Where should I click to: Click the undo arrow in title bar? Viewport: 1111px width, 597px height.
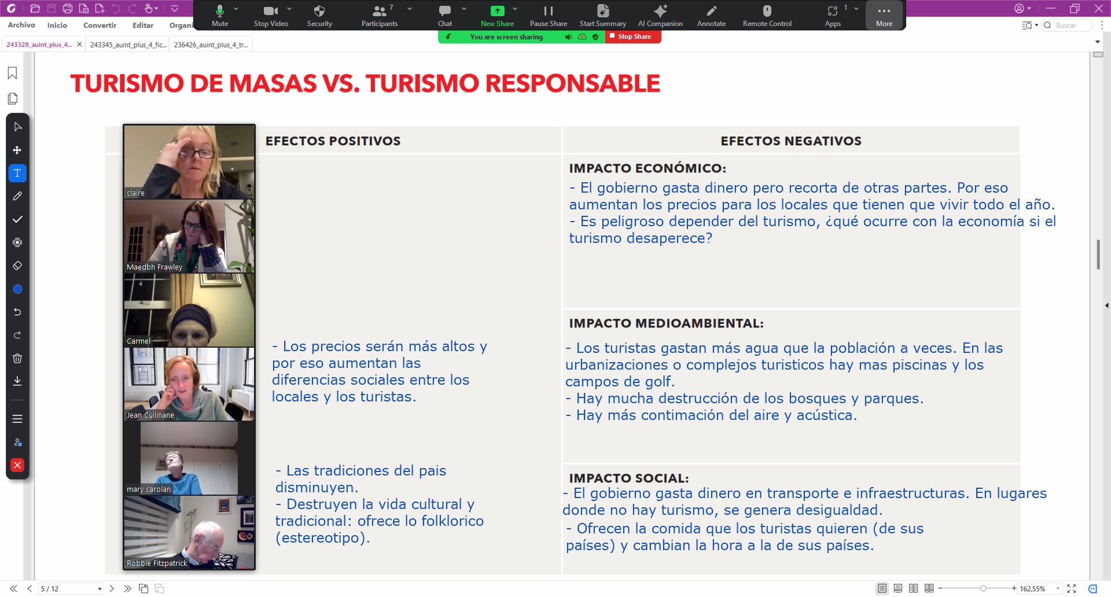pyautogui.click(x=116, y=9)
